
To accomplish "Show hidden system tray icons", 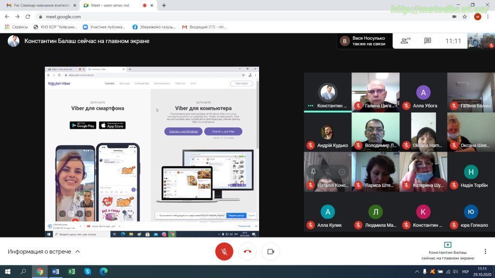I will click(x=417, y=271).
